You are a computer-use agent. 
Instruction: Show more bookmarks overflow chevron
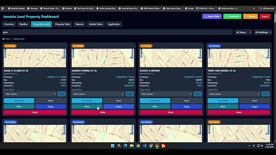pyautogui.click(x=254, y=8)
